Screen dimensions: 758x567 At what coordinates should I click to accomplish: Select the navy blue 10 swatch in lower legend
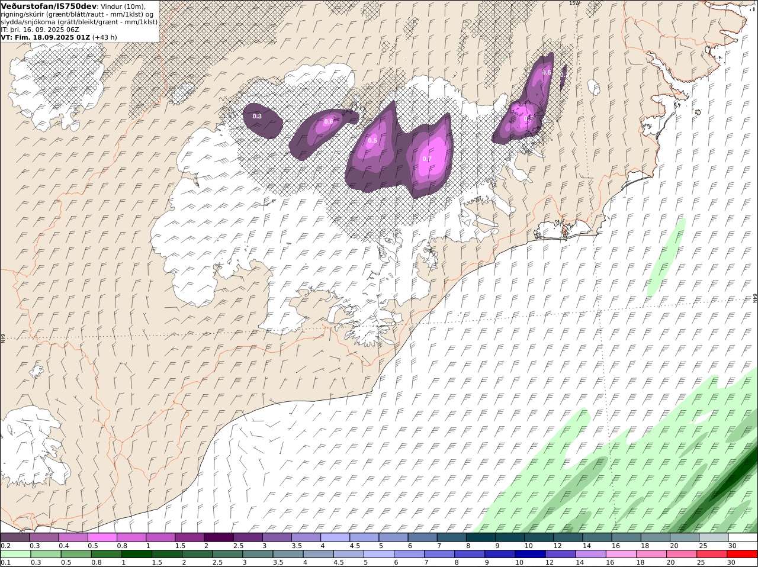pos(530,554)
